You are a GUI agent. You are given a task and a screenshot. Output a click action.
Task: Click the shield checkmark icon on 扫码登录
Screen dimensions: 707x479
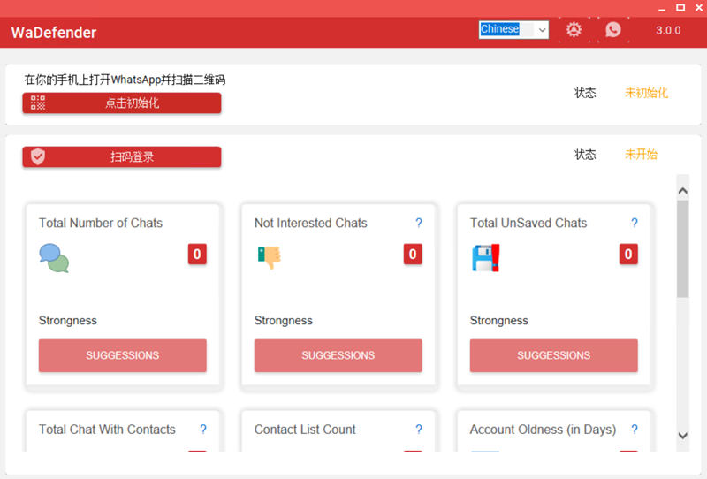pos(38,156)
